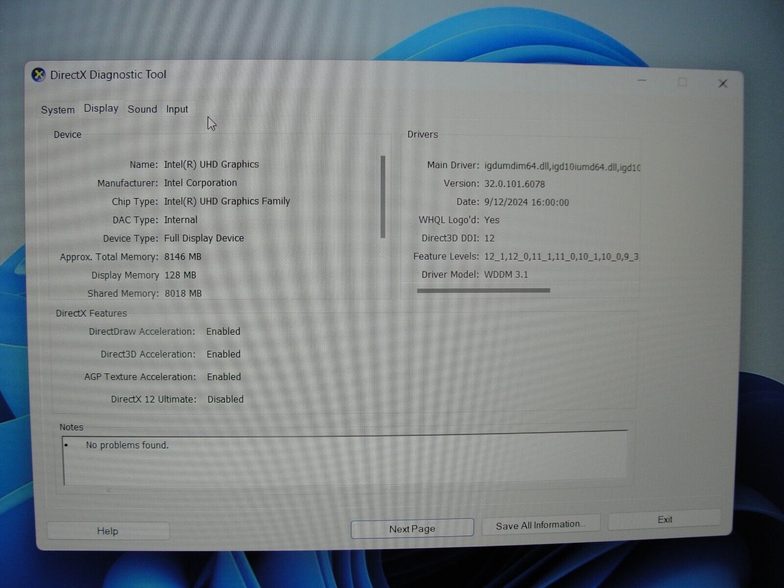Select WHQL Logo'd value 'Yes'
This screenshot has width=784, height=588.
click(492, 220)
